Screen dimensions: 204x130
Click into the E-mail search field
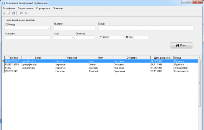pos(146,28)
